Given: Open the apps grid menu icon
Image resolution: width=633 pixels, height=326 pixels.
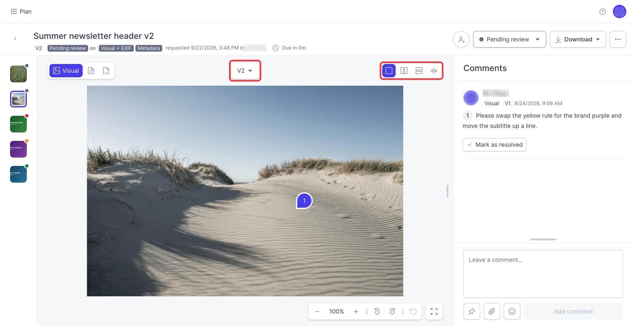Looking at the screenshot, I should tap(14, 12).
